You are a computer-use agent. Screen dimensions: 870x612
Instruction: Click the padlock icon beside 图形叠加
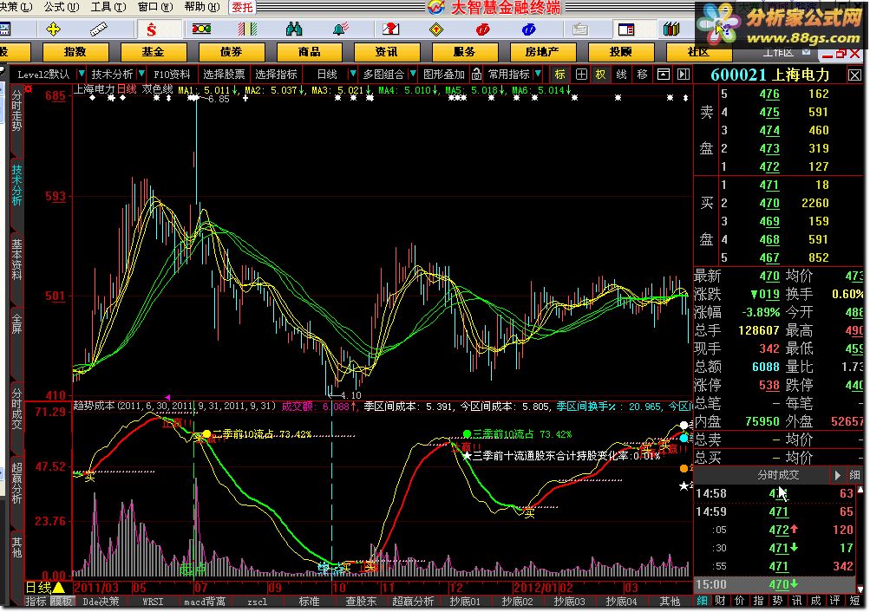click(x=476, y=74)
